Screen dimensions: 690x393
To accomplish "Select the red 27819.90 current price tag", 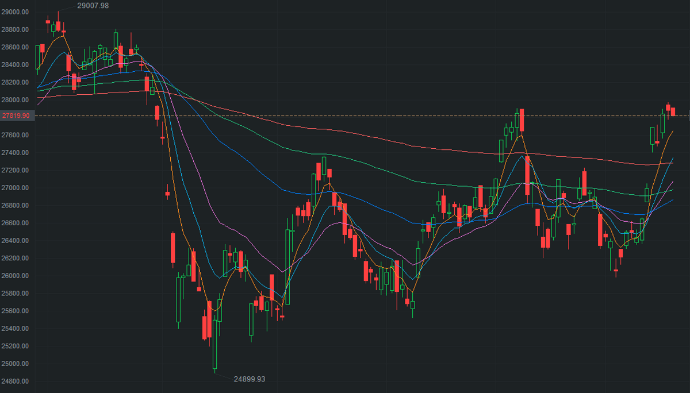I will 17,115.
